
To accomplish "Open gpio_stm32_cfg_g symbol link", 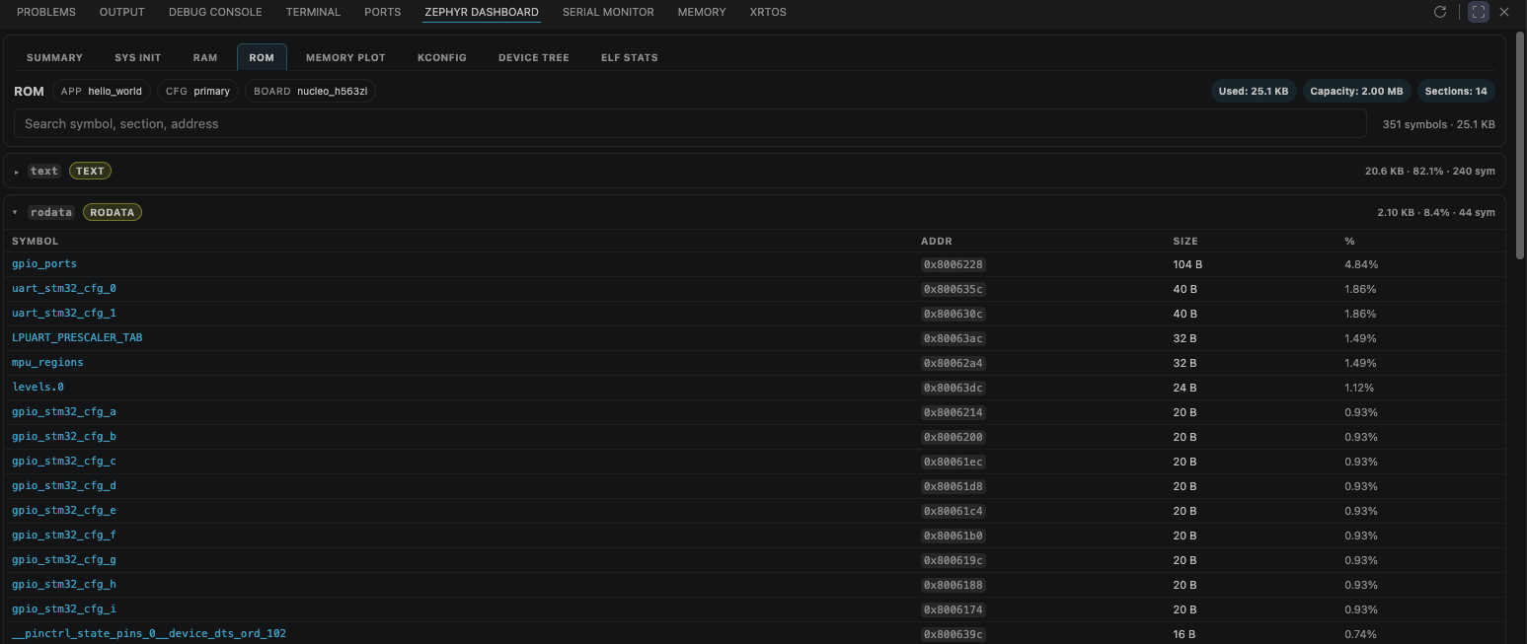I will pyautogui.click(x=64, y=560).
